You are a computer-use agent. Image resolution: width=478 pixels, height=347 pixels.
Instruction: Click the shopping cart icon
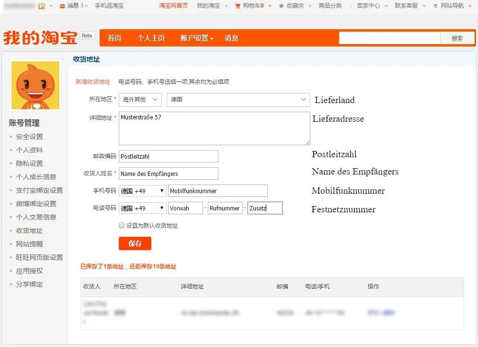(238, 6)
